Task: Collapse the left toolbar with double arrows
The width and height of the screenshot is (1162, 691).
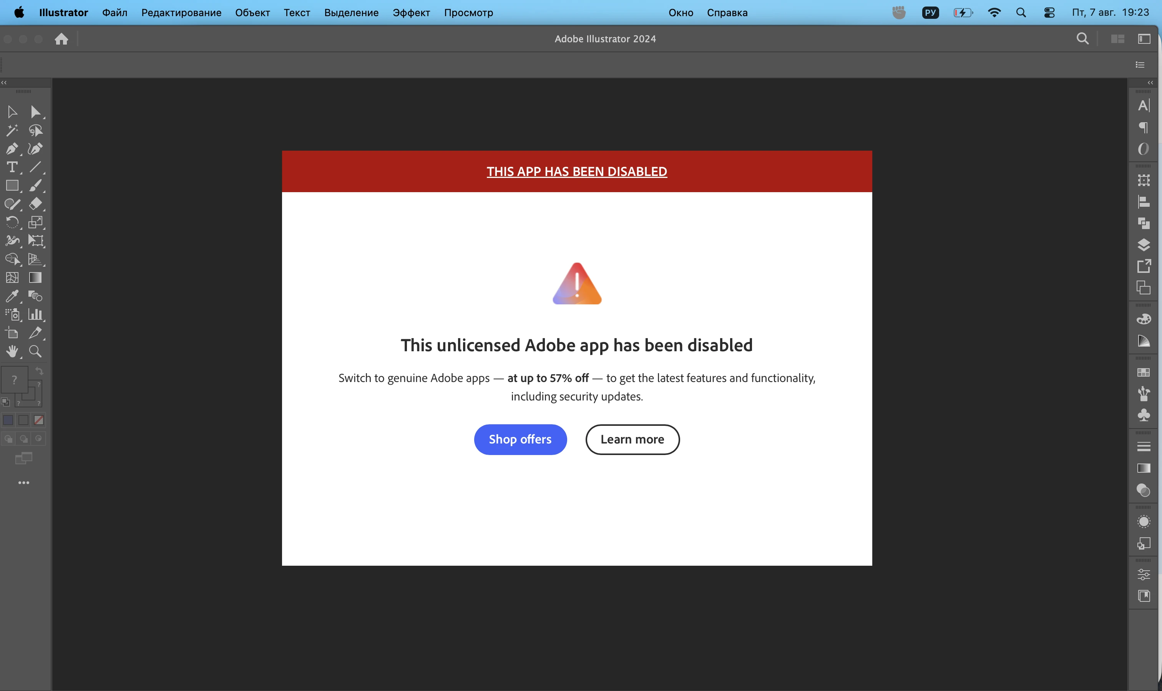Action: 4,82
